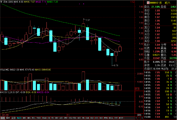The width and height of the screenshot is (177, 120).
Task: Select the VR indicator tab
Action: click(52, 118)
